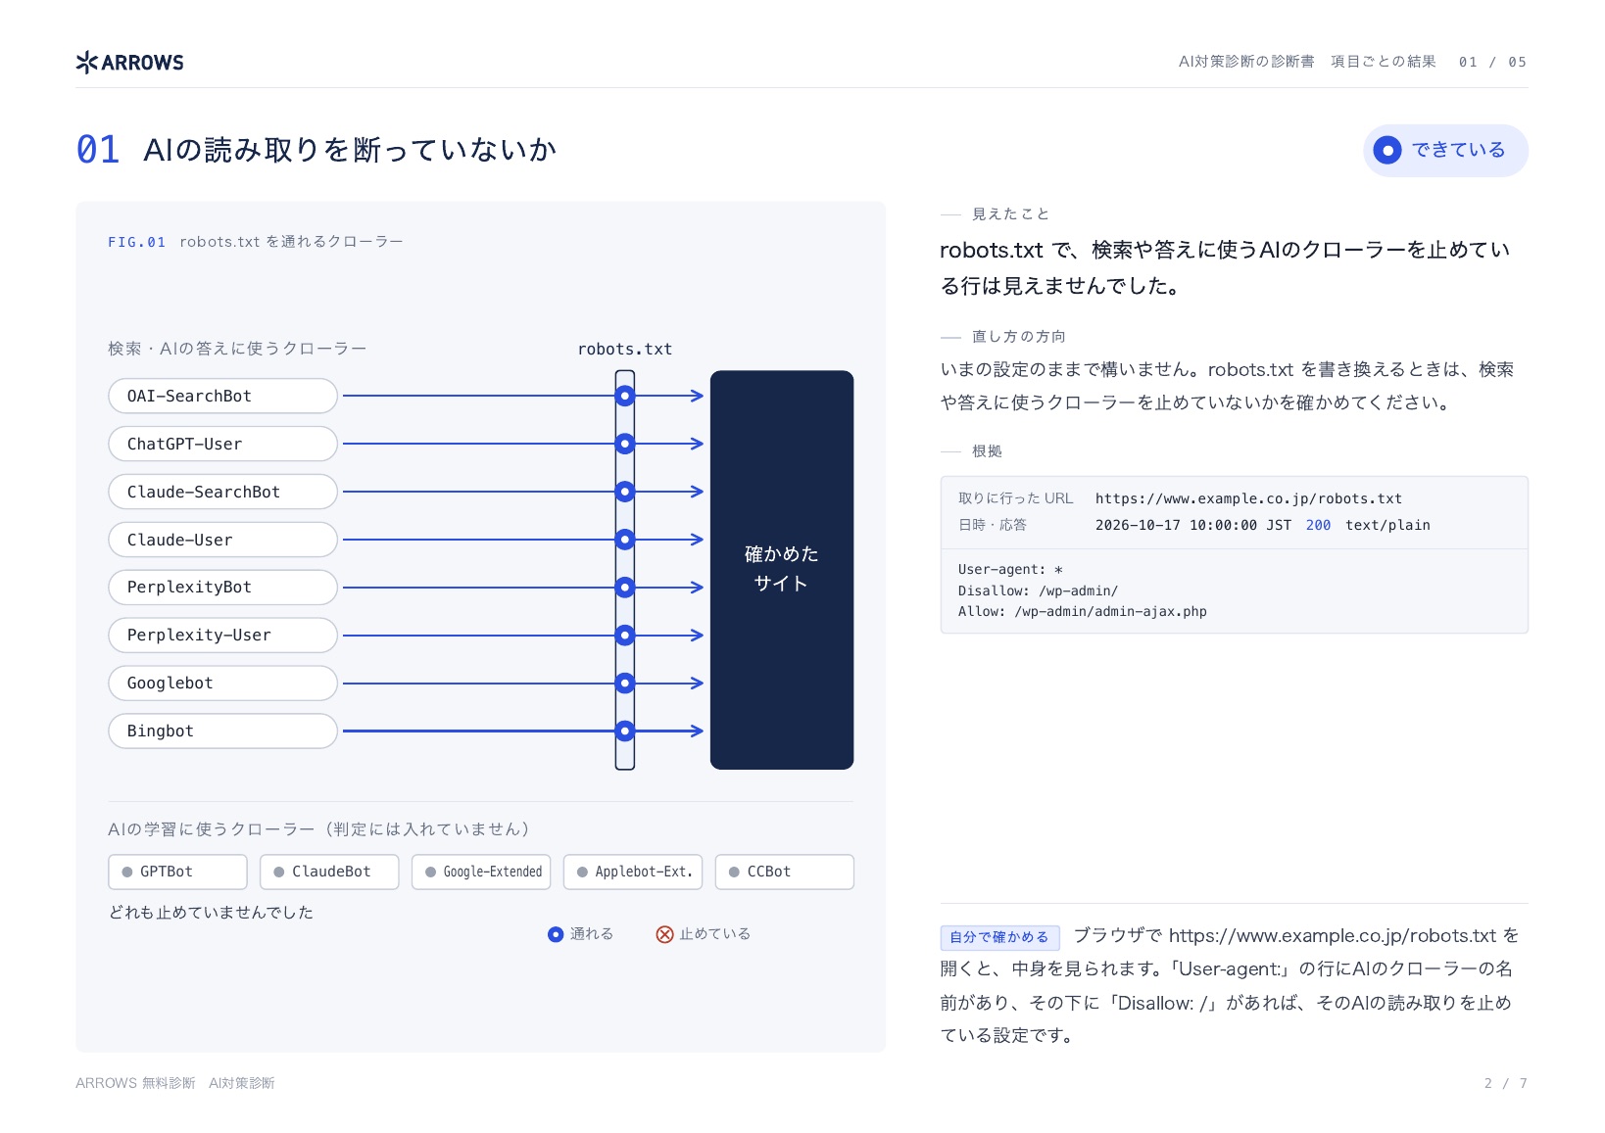
Task: Click the pass marker on the Claude-User line
Action: tap(625, 540)
